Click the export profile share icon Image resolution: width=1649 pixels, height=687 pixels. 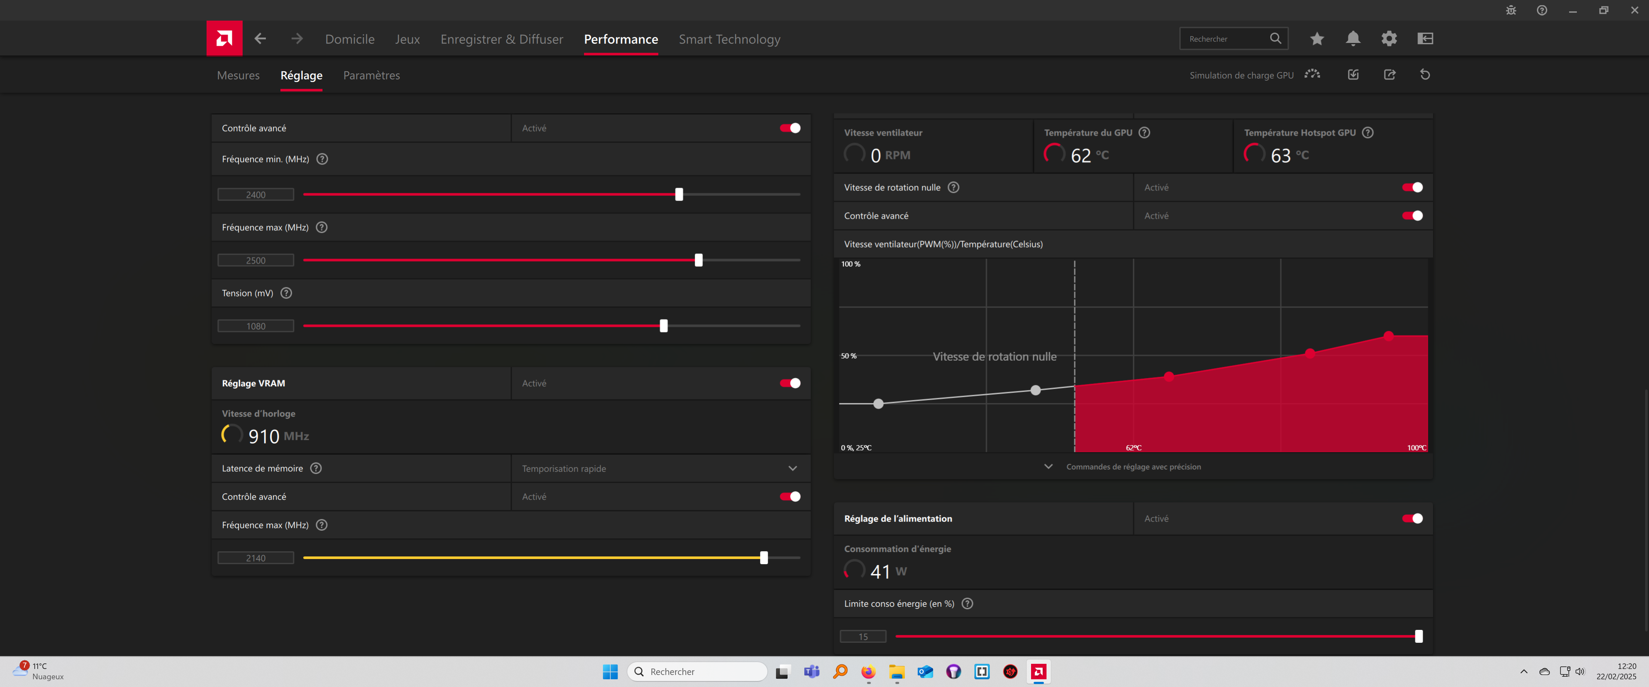point(1389,75)
